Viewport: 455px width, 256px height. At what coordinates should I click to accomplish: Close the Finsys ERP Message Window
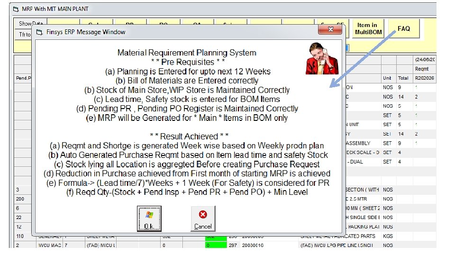coord(330,29)
